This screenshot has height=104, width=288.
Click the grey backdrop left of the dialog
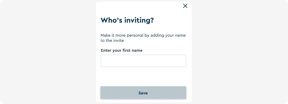[x=48, y=52]
